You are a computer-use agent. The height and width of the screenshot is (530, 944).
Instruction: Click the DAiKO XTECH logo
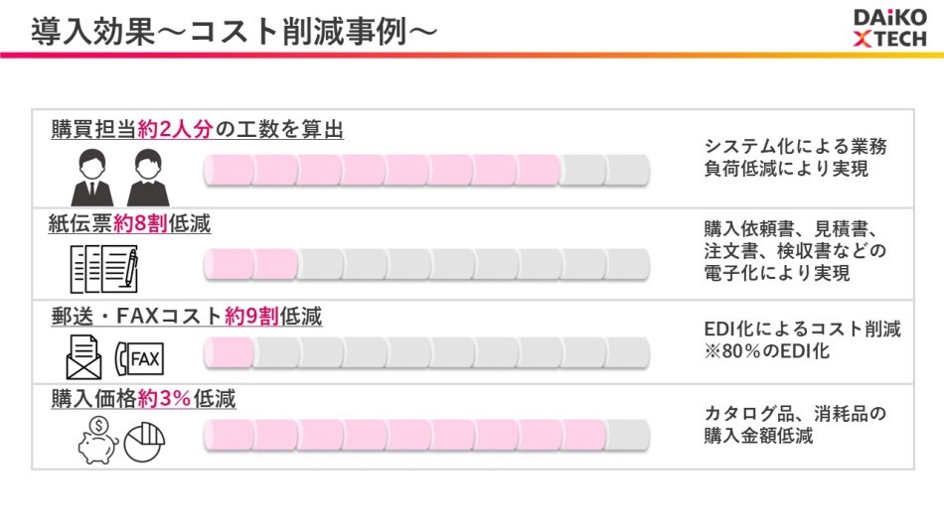890,28
